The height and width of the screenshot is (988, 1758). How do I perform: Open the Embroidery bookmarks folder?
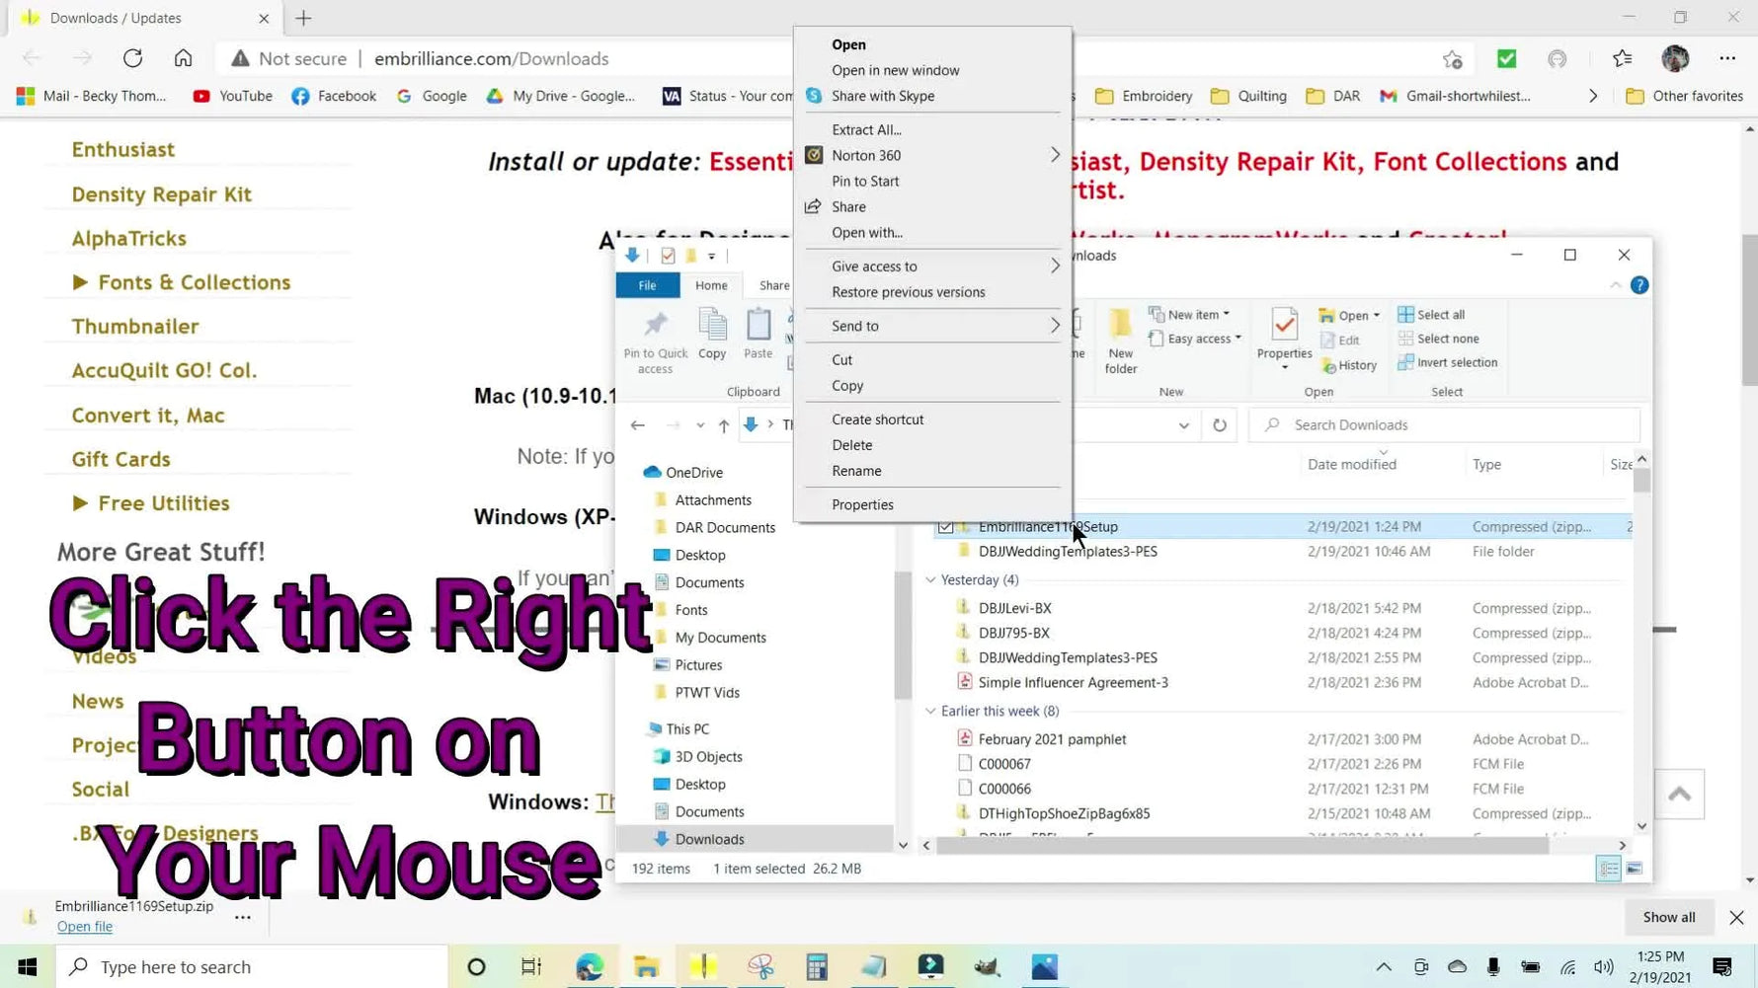(1144, 96)
